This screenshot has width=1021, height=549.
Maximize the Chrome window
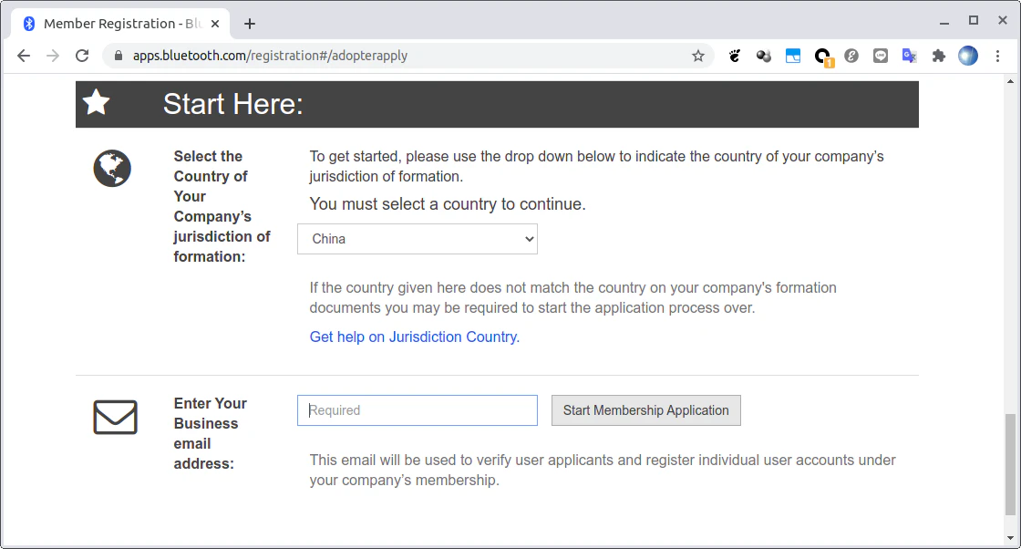pos(974,21)
